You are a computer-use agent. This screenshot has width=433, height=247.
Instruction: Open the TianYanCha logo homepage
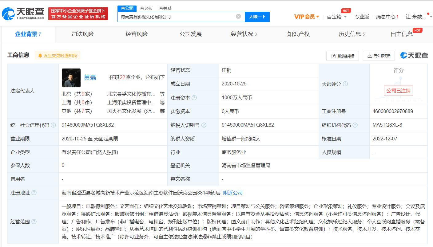point(23,14)
